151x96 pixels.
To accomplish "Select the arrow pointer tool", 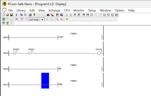I will point(58,19).
